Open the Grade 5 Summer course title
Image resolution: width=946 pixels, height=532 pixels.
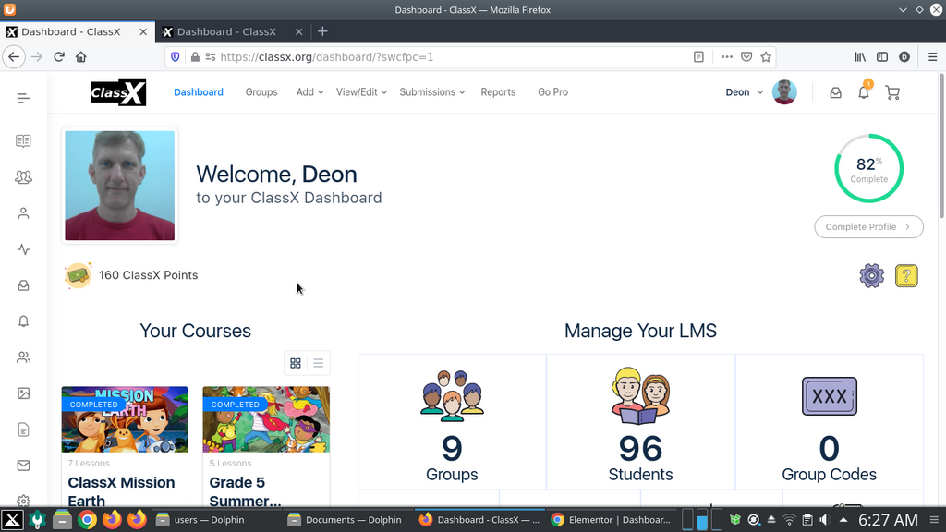245,491
